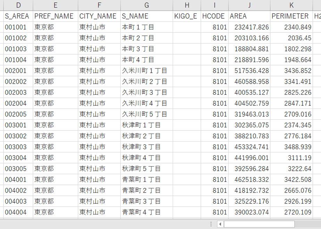
Task: Select cell 秋津町３丁目
Action: click(x=147, y=147)
